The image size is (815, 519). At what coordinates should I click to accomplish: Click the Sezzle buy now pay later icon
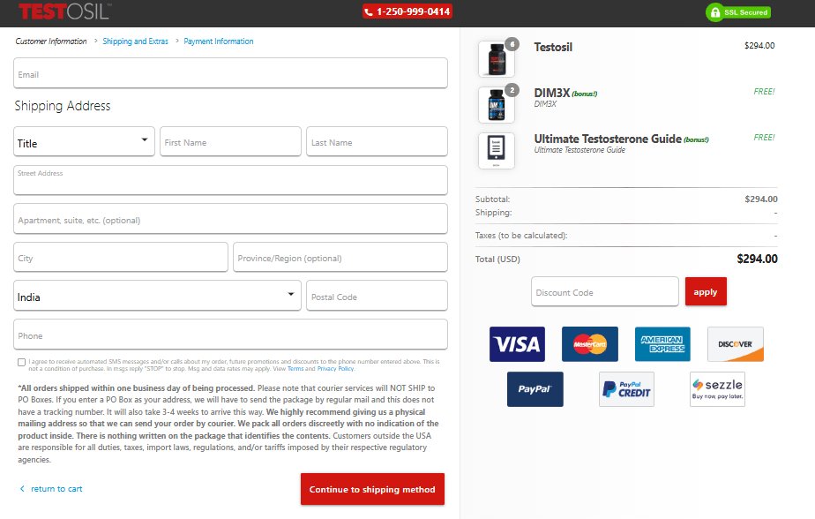[x=717, y=389]
